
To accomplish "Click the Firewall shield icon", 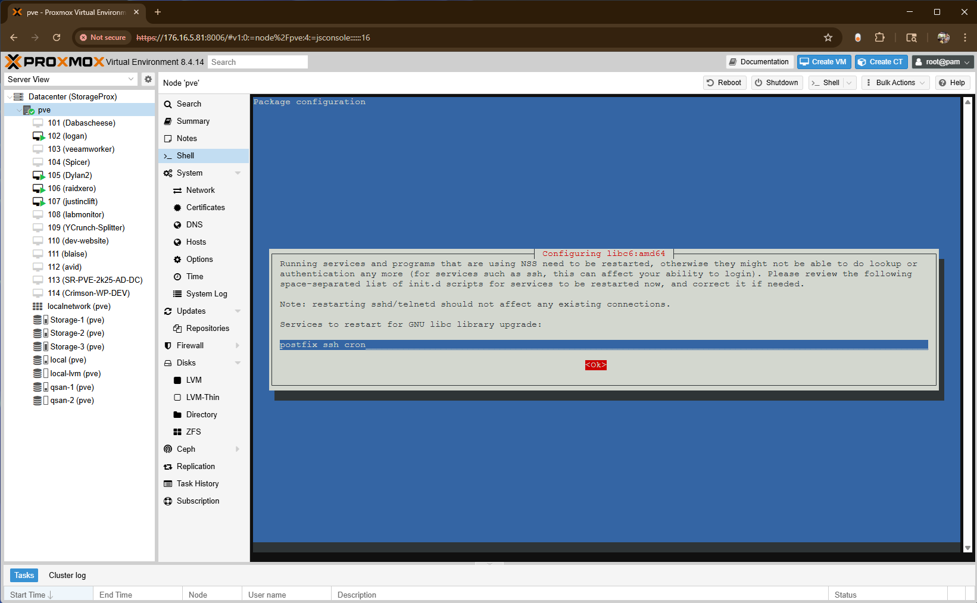I will (168, 346).
